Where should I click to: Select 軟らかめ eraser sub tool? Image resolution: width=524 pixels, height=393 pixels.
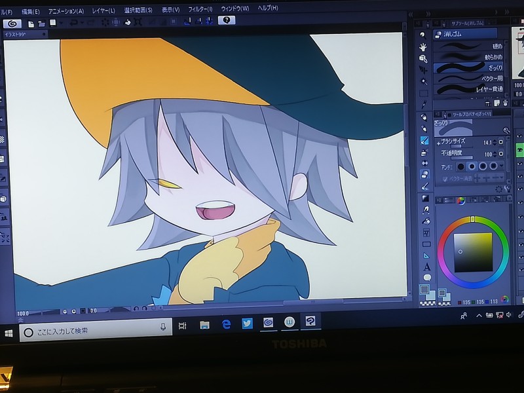469,57
